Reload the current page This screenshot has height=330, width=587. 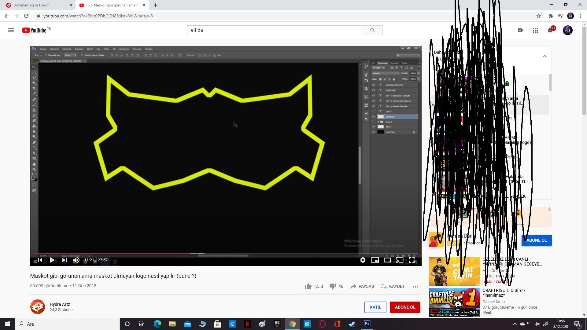pos(26,16)
